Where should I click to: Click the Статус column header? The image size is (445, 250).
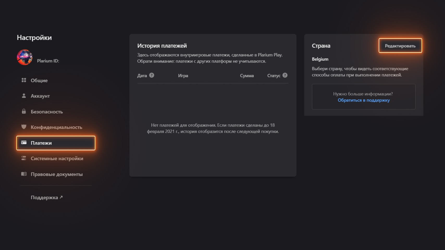(274, 76)
